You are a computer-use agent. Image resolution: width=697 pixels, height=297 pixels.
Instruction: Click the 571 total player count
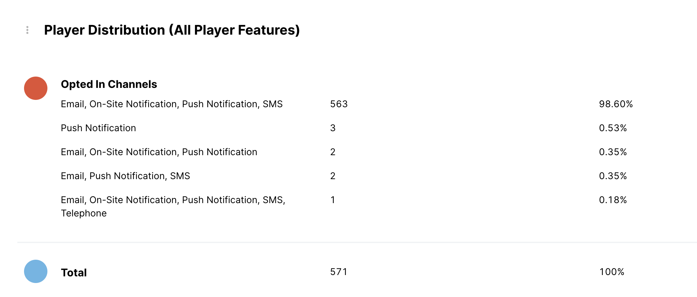pos(338,272)
